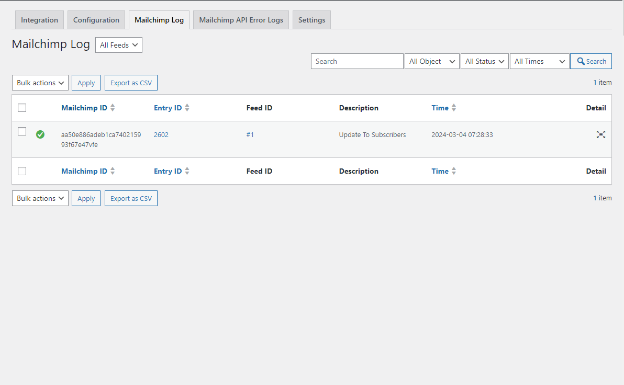Click the top Export as CSV button
The image size is (624, 385).
click(131, 83)
